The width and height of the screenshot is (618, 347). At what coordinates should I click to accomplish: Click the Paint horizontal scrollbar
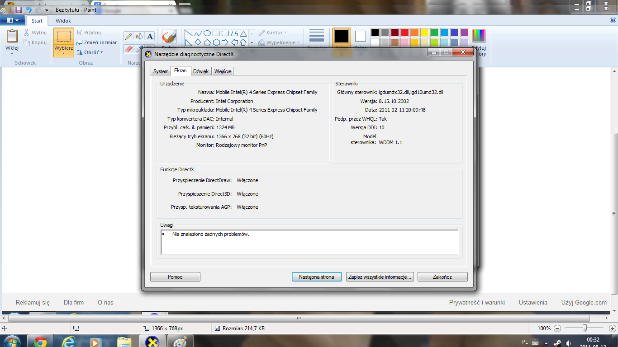click(x=299, y=318)
